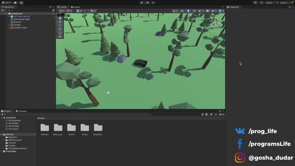Start Play mode with the Play button

point(142,3)
